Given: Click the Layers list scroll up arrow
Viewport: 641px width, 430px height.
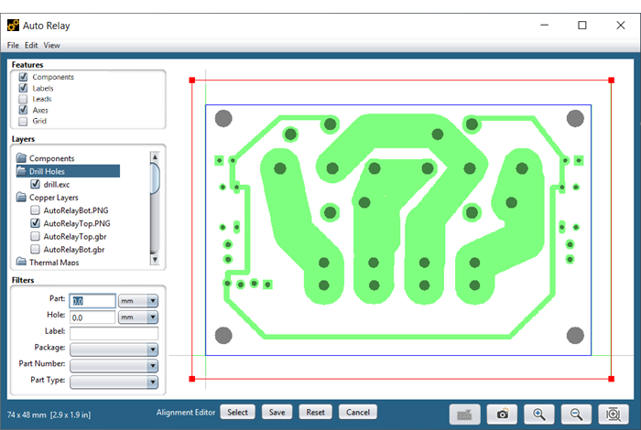Looking at the screenshot, I should click(155, 156).
